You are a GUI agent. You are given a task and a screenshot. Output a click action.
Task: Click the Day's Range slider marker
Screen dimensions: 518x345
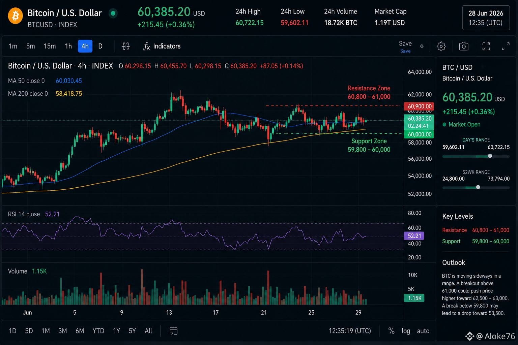click(x=490, y=156)
